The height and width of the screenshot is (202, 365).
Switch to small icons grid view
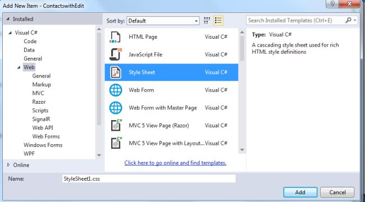point(207,20)
